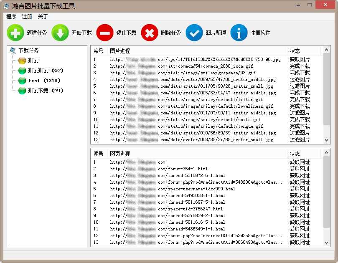This screenshot has height=263, width=338.
Task: Click the 删除任务 label
Action: tap(171, 33)
